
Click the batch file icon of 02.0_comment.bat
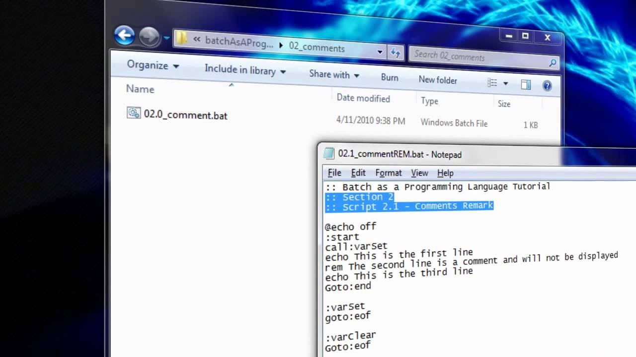(134, 113)
